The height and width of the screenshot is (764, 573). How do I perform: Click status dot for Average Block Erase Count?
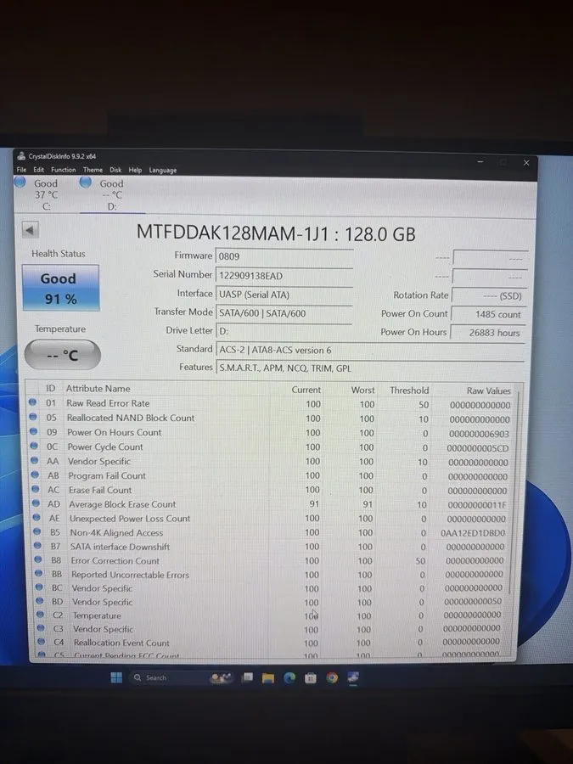point(36,503)
